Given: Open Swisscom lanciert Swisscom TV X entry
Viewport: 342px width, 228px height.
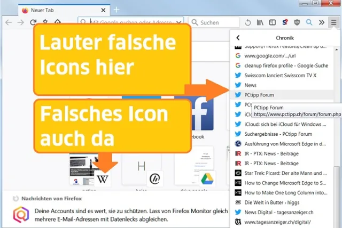Looking at the screenshot, I should coord(282,76).
